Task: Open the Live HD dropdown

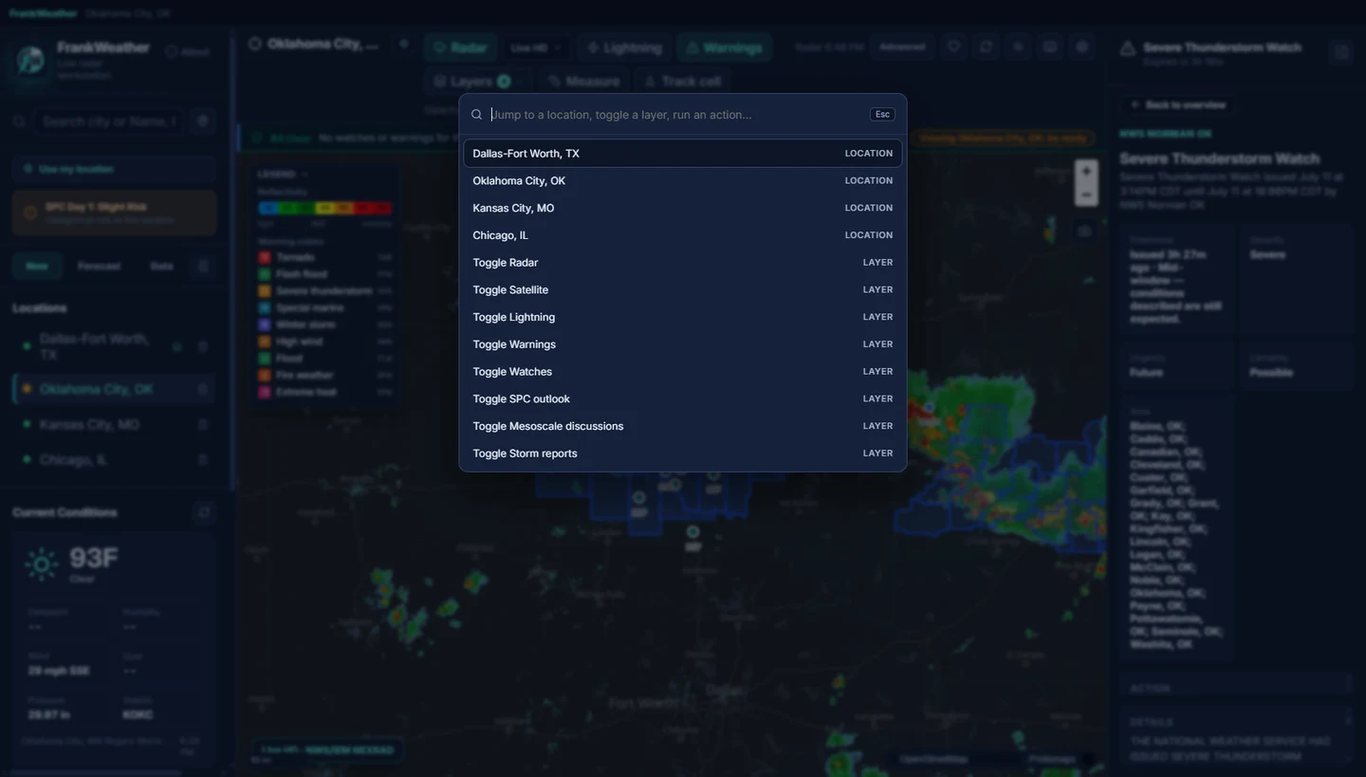Action: [536, 47]
